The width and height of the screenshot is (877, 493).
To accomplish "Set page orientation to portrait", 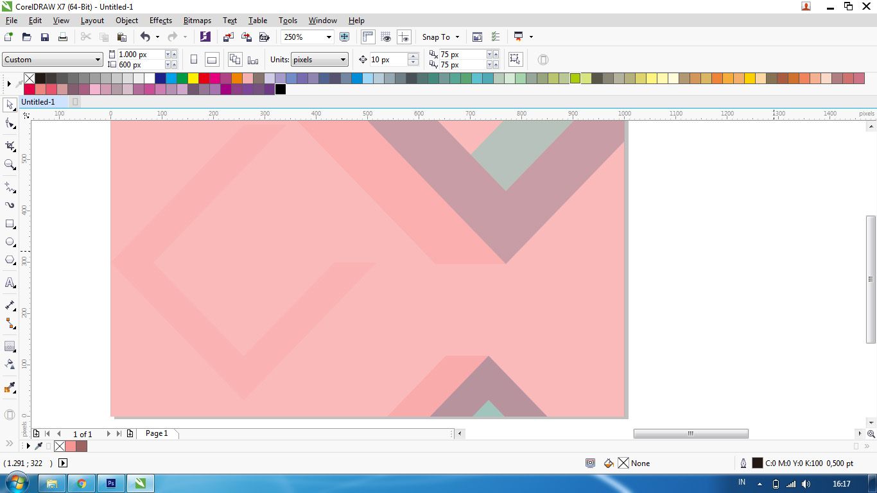I will [194, 60].
